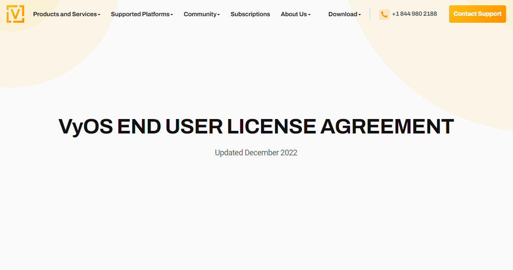Image resolution: width=513 pixels, height=270 pixels.
Task: Click the +1 844 980 2188 phone number
Action: click(414, 14)
